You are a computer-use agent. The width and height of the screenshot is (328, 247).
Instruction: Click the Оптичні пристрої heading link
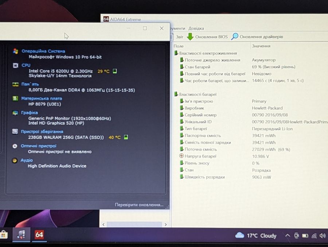pyautogui.click(x=39, y=146)
